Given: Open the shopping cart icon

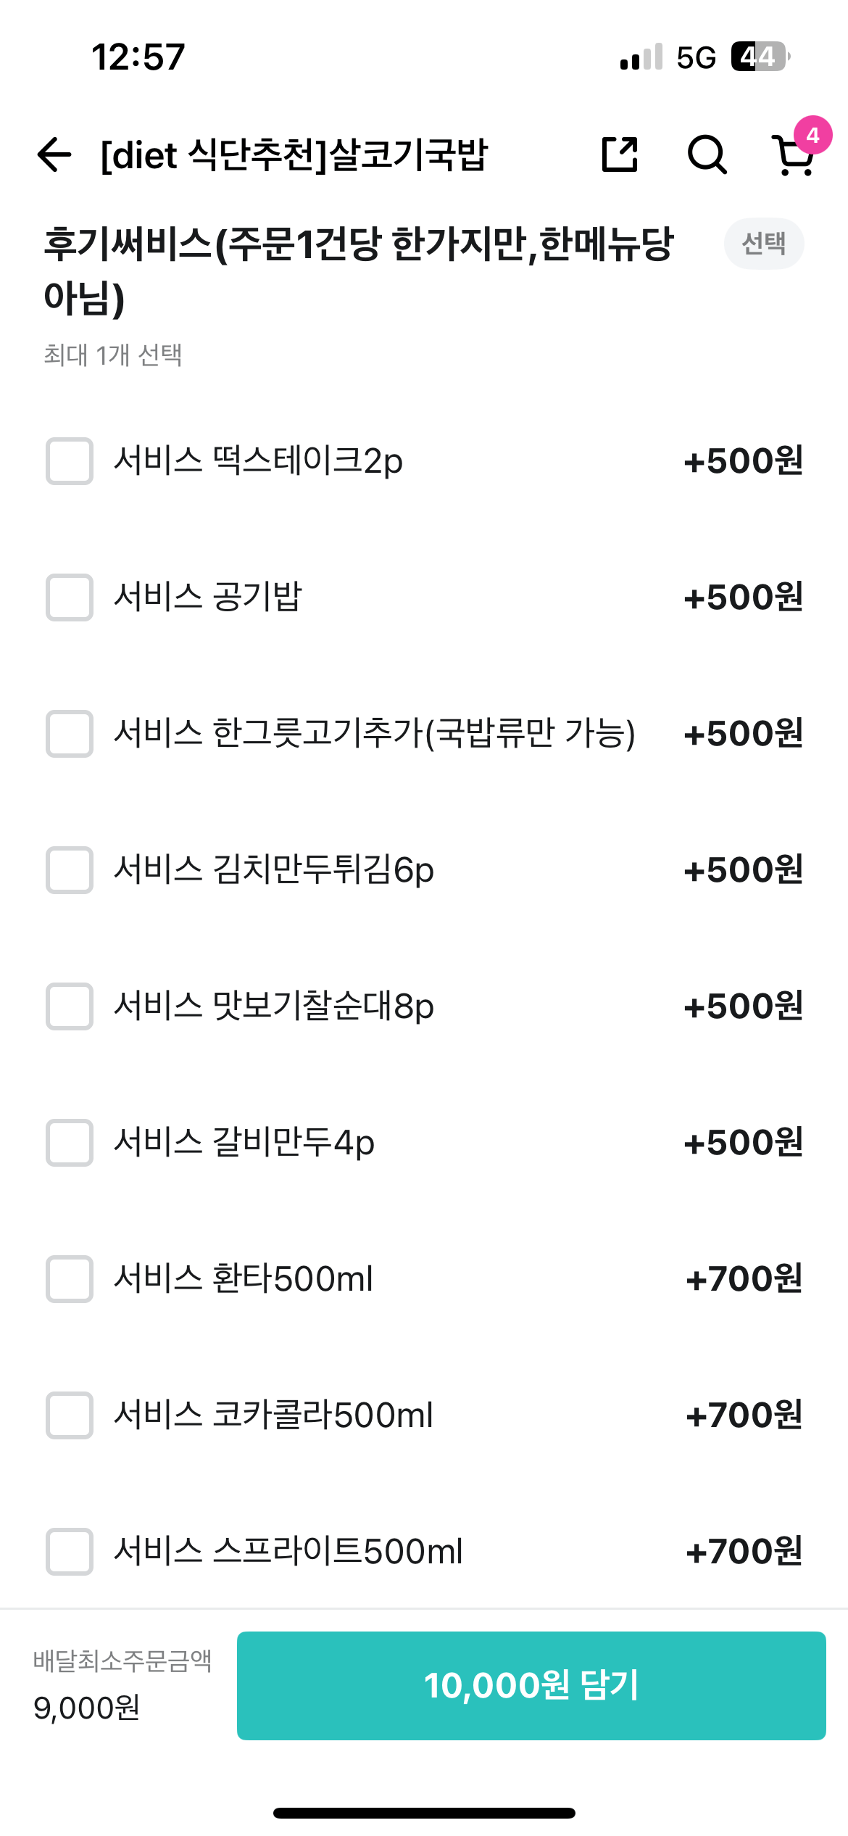Looking at the screenshot, I should click(792, 157).
